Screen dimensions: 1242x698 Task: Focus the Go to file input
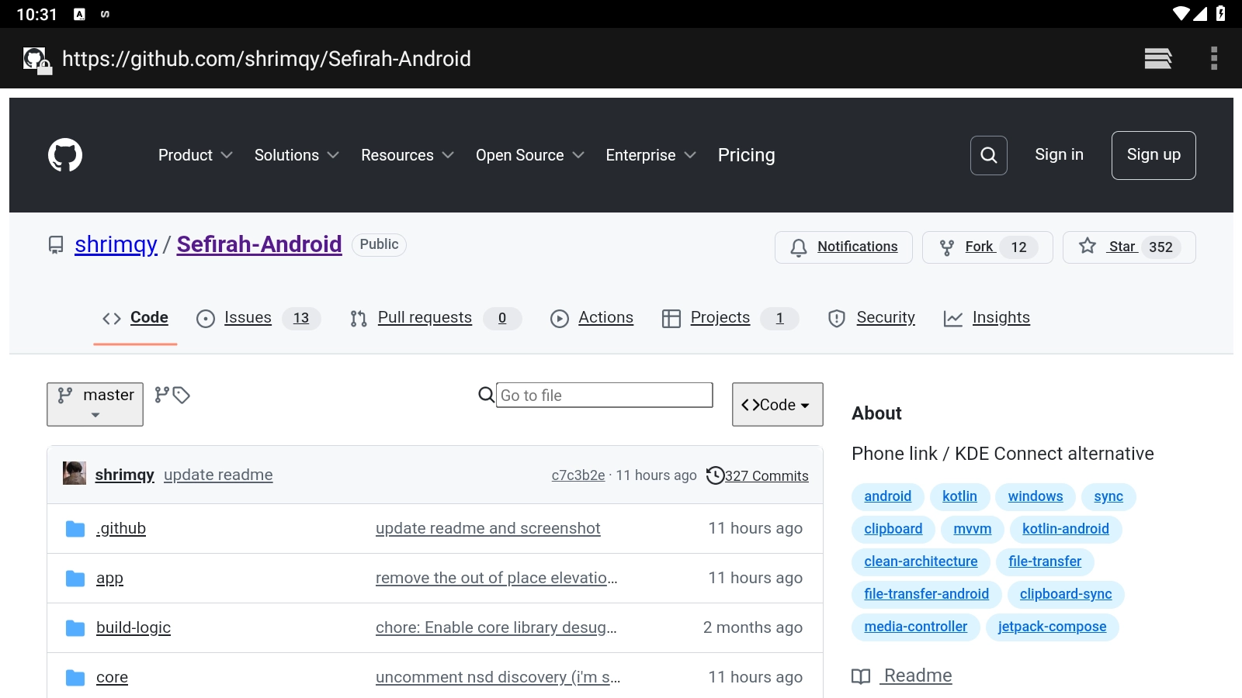tap(604, 396)
